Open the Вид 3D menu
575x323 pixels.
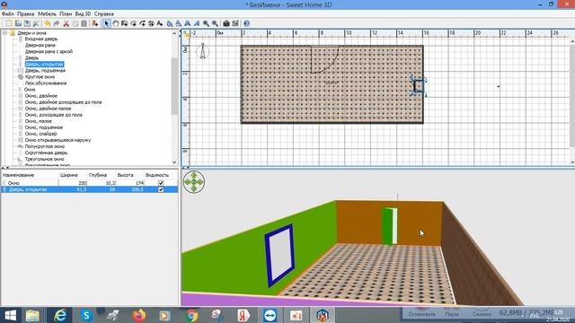click(x=83, y=14)
